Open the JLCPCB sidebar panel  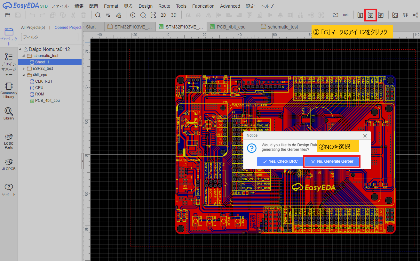[x=9, y=165]
